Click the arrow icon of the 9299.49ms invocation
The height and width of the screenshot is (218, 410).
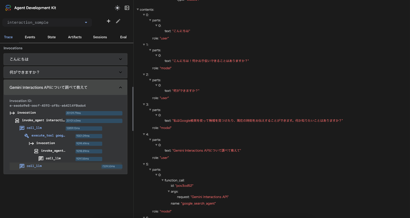click(x=31, y=143)
